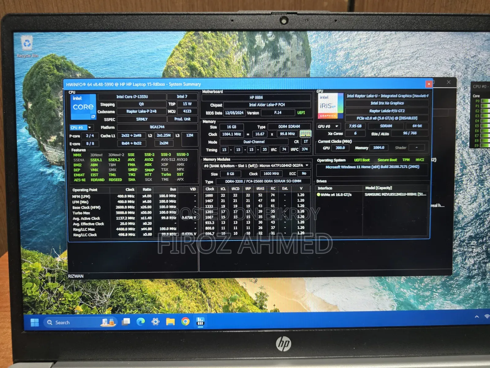This screenshot has width=490, height=368.
Task: Open Settings gear in the taskbar
Action: (x=156, y=322)
